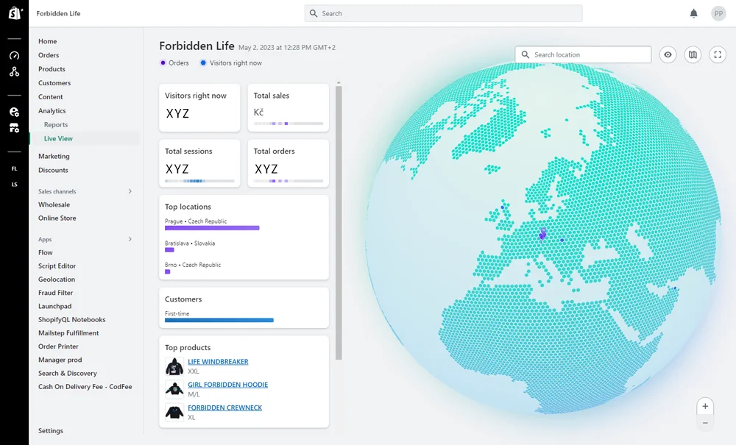
Task: Zoom out on the globe
Action: [705, 423]
